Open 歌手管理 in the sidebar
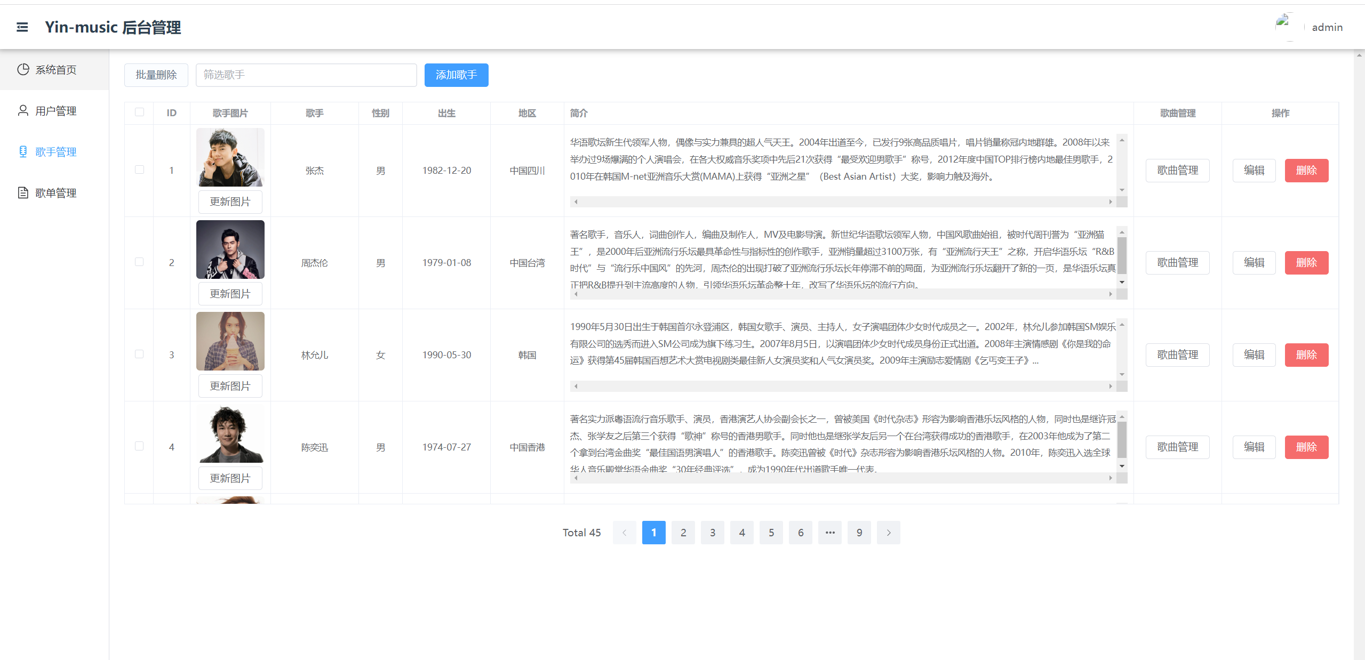 pyautogui.click(x=54, y=152)
